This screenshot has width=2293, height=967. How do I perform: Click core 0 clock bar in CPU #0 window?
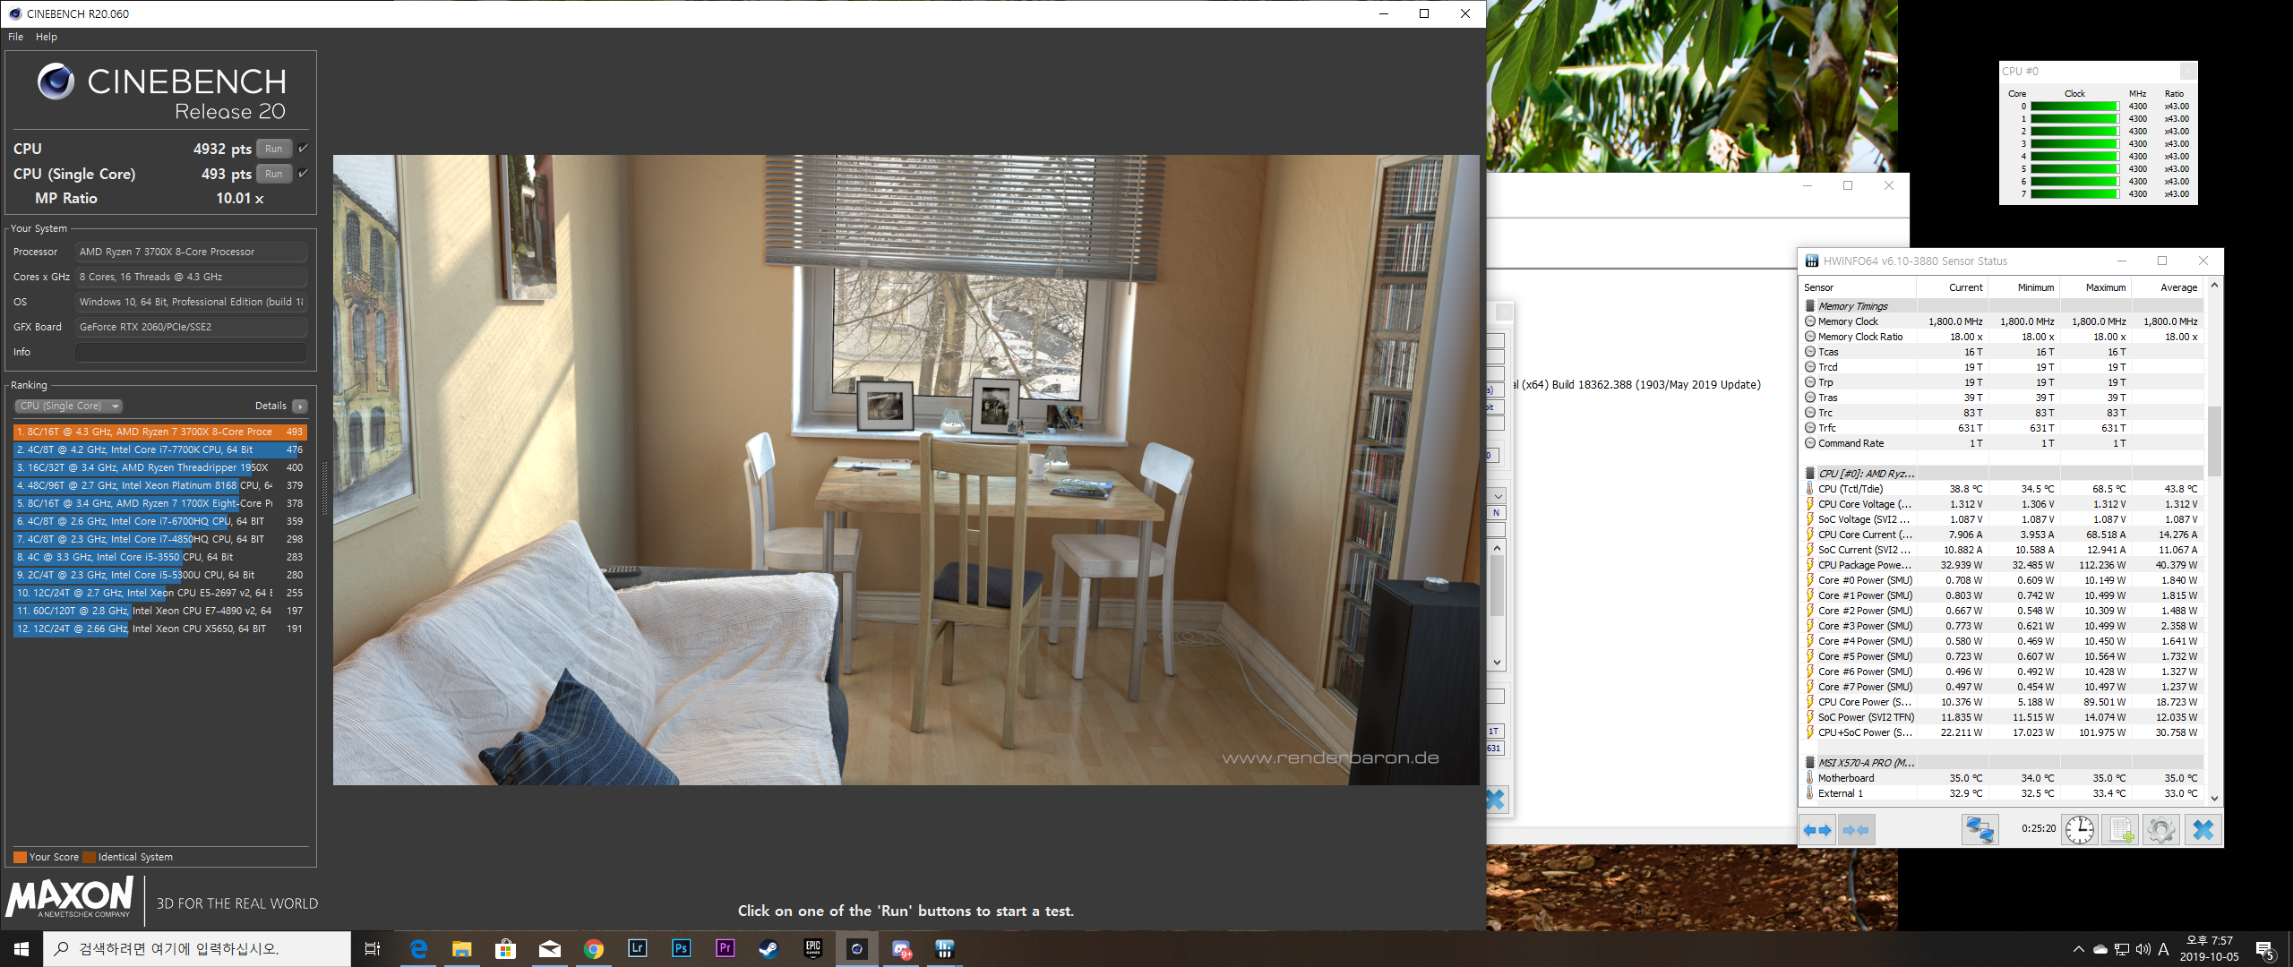(x=2074, y=107)
